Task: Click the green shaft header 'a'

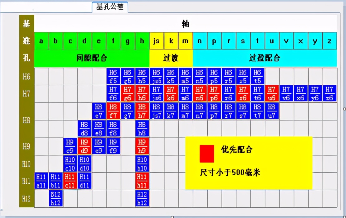Action: pos(41,41)
